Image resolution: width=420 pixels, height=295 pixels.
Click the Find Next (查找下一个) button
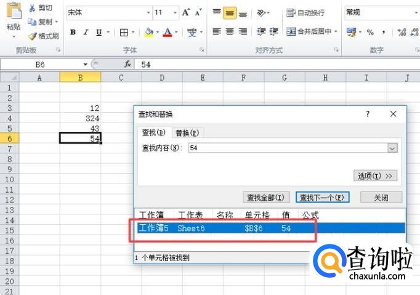(x=323, y=198)
